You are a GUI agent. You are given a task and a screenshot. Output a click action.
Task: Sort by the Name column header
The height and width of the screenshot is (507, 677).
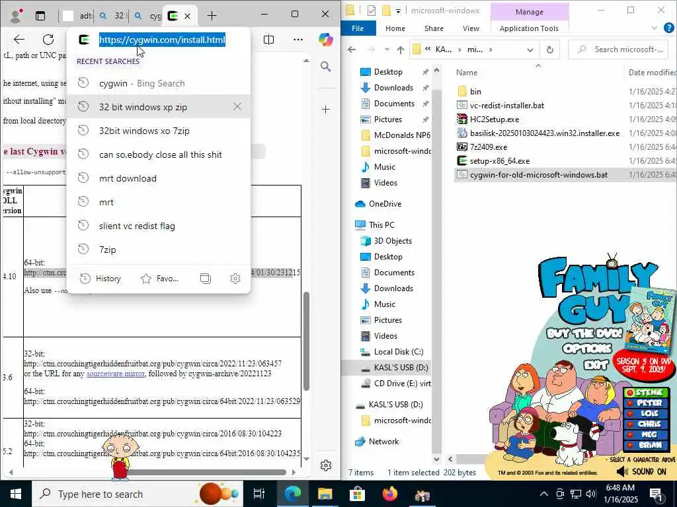[467, 73]
